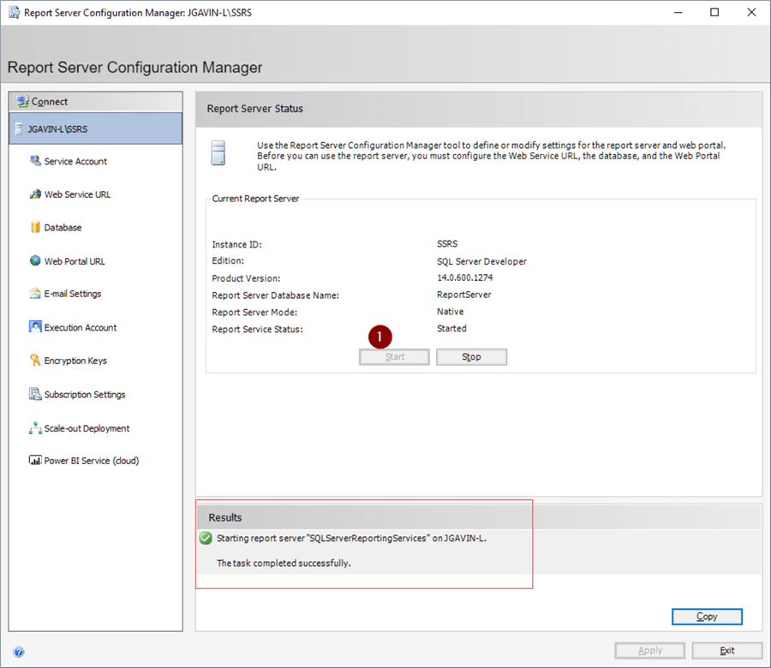This screenshot has width=771, height=668.
Task: Click the Report Server Mode: label
Action: tap(254, 312)
